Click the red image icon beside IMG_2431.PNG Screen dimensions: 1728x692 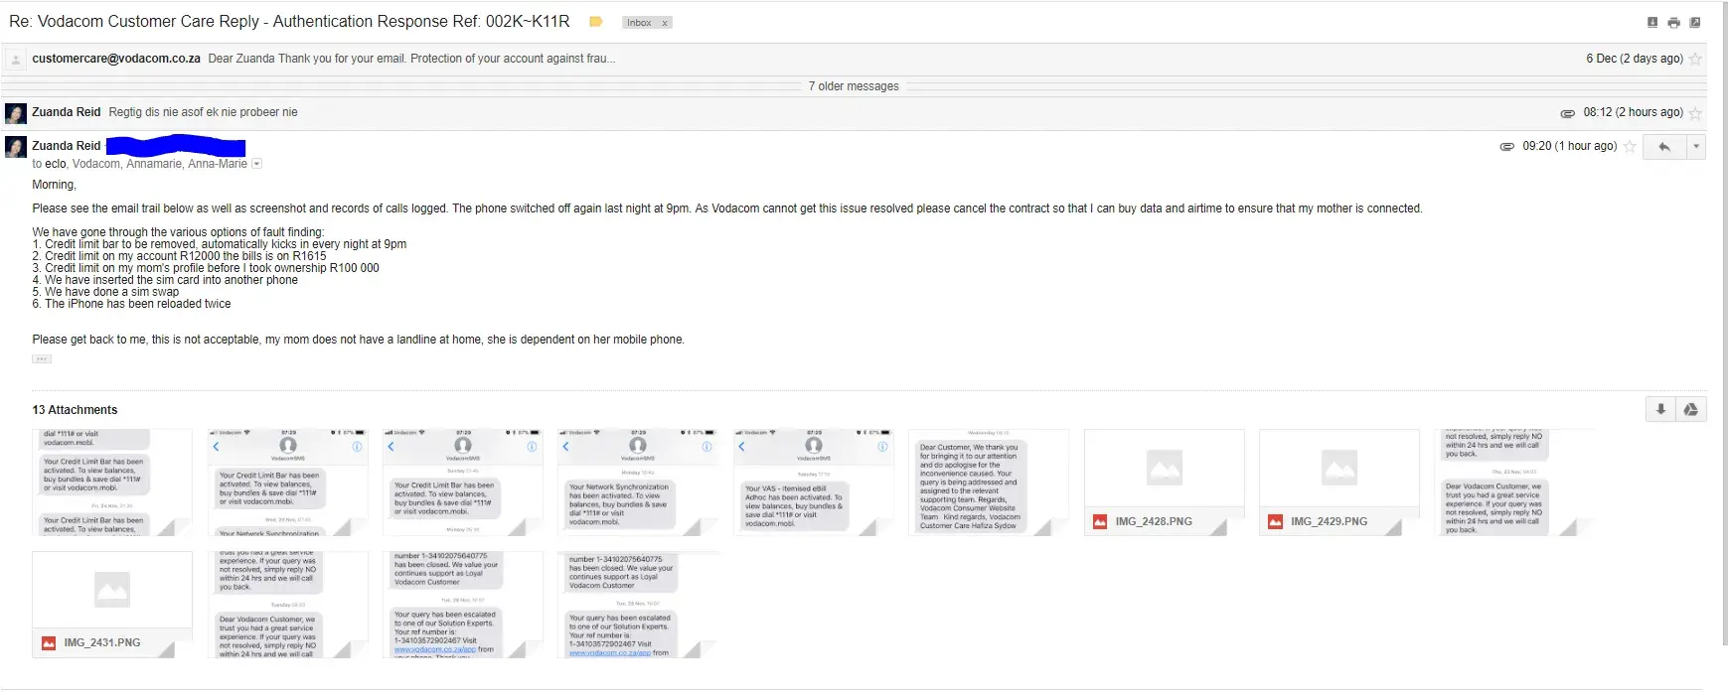point(48,643)
